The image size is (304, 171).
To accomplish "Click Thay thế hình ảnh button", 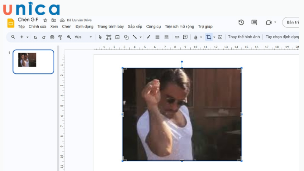I will click(244, 37).
